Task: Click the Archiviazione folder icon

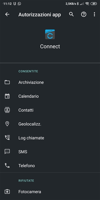Action: pos(7,82)
